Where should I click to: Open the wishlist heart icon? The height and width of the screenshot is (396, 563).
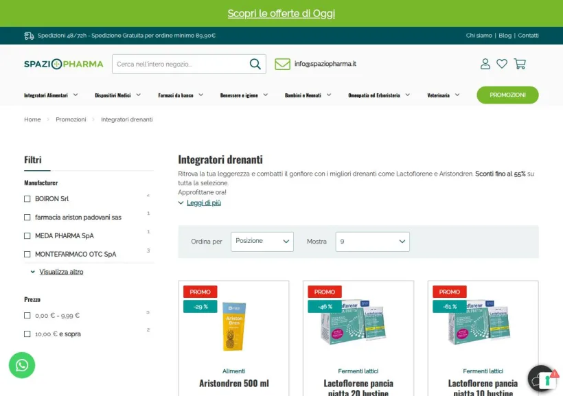click(x=502, y=64)
